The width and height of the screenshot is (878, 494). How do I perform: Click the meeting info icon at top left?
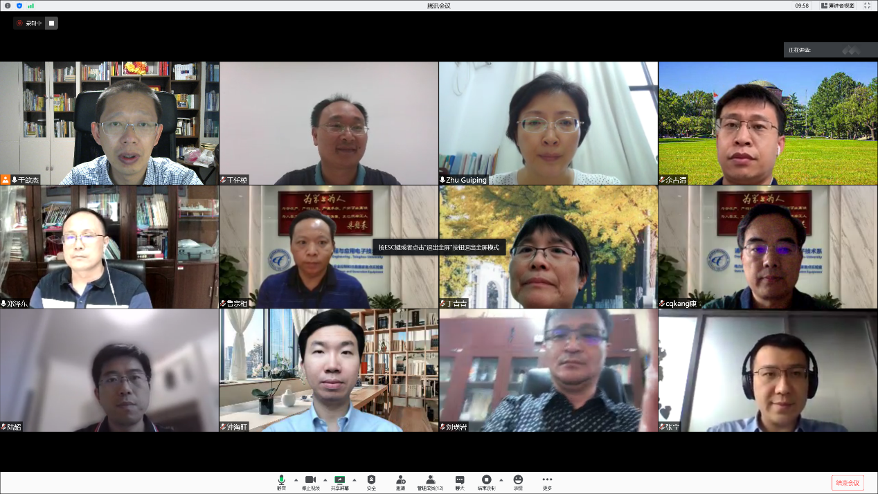click(8, 6)
